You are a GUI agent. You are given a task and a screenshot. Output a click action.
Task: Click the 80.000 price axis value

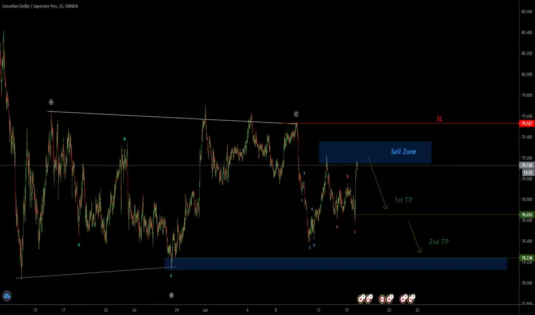coord(527,74)
